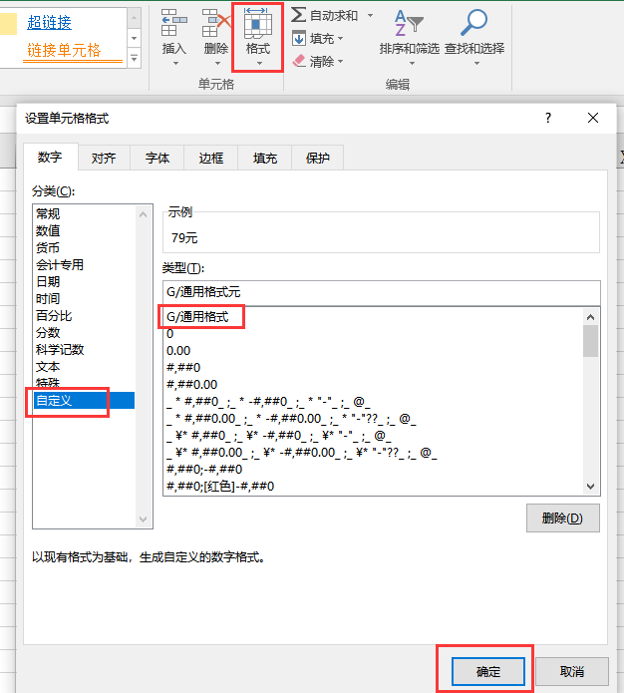Screen dimensions: 624x693
Task: Select 百分比 category
Action: (x=84, y=315)
